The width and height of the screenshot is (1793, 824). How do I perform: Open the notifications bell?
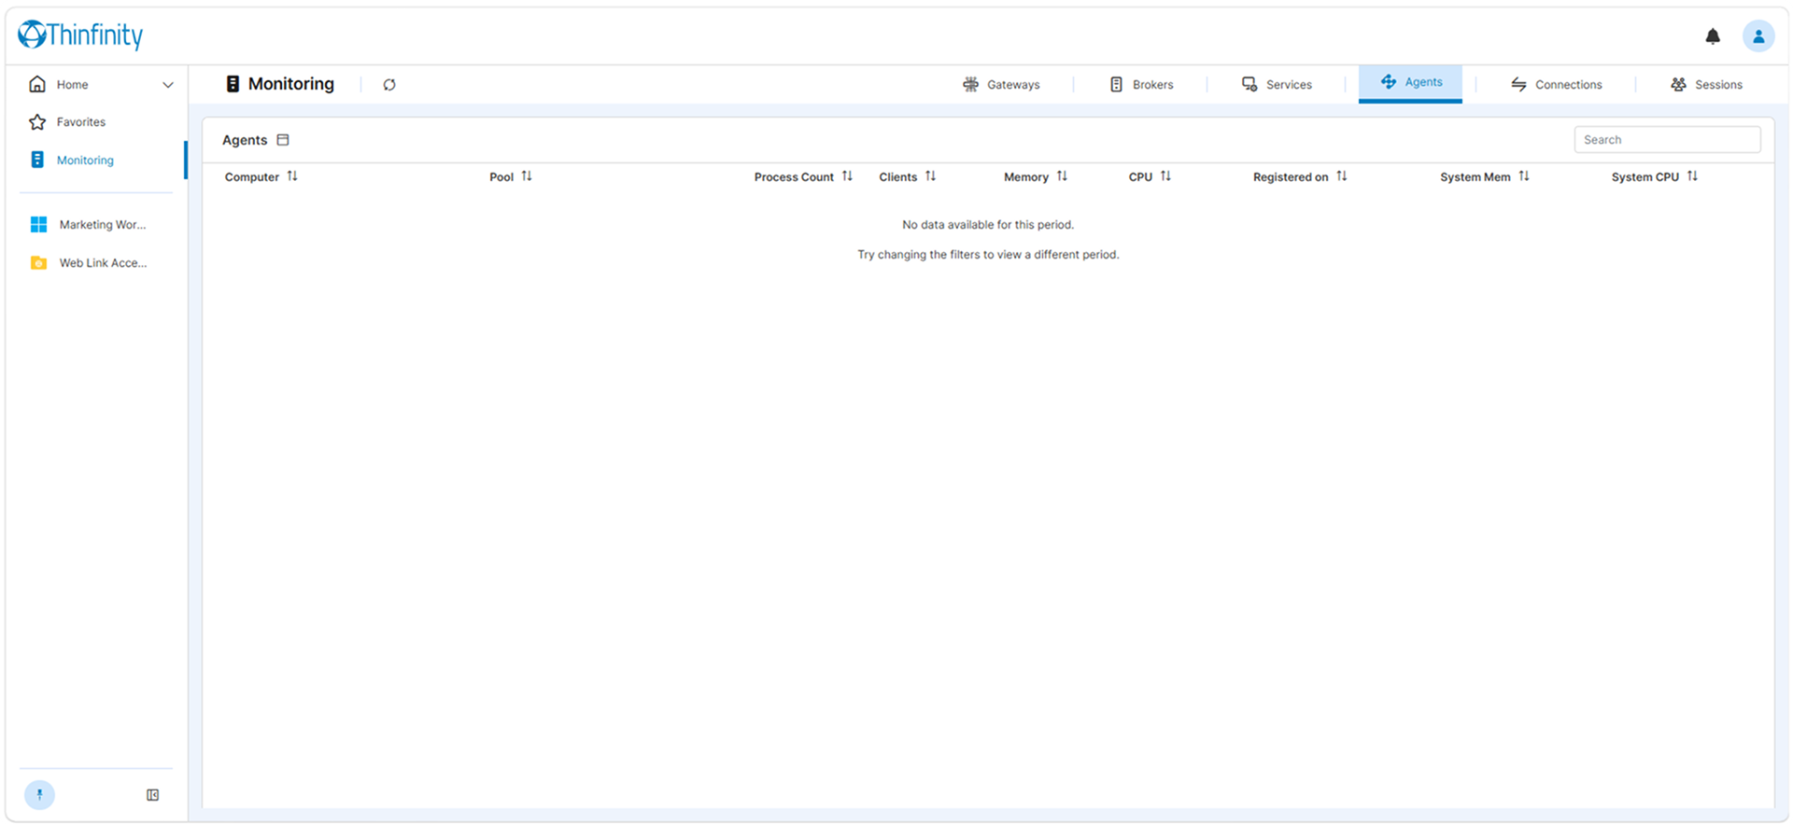pos(1713,36)
